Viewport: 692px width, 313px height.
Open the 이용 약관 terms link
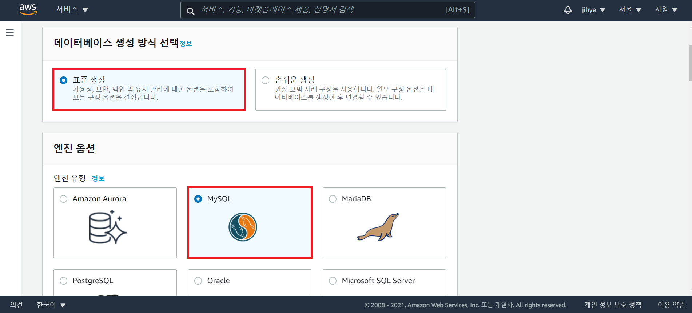(671, 305)
